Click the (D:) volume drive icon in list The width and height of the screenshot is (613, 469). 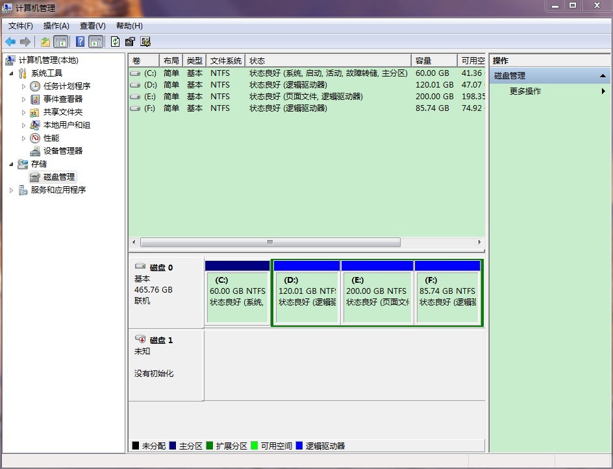pos(135,85)
